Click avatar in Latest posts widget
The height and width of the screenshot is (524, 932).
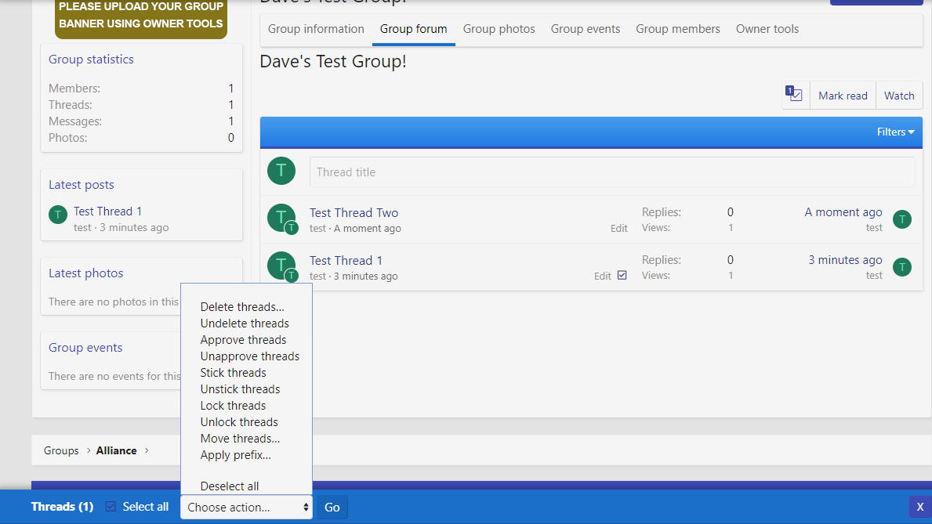58,215
